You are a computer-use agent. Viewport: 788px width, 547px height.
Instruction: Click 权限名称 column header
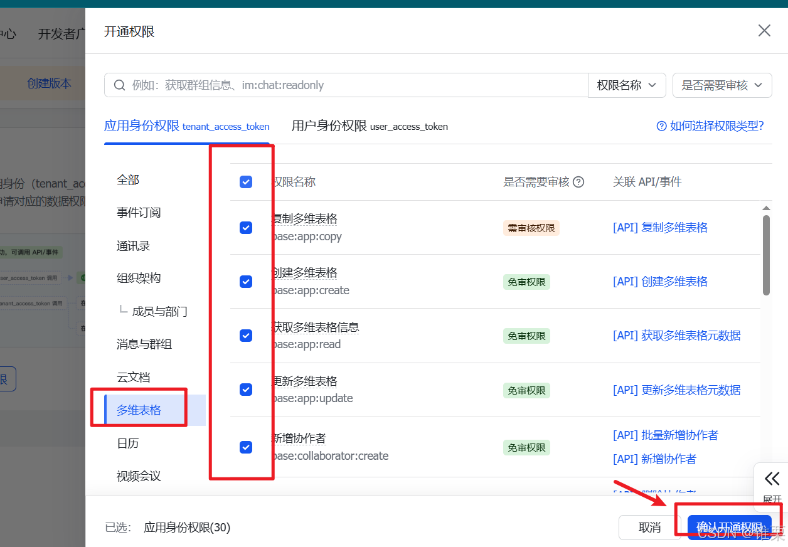click(294, 182)
